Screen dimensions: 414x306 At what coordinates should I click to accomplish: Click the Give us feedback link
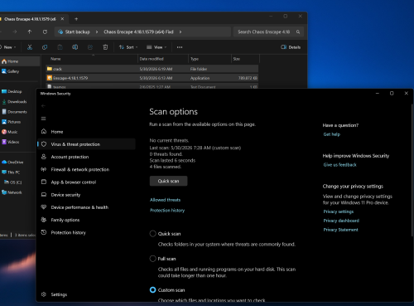(x=340, y=165)
